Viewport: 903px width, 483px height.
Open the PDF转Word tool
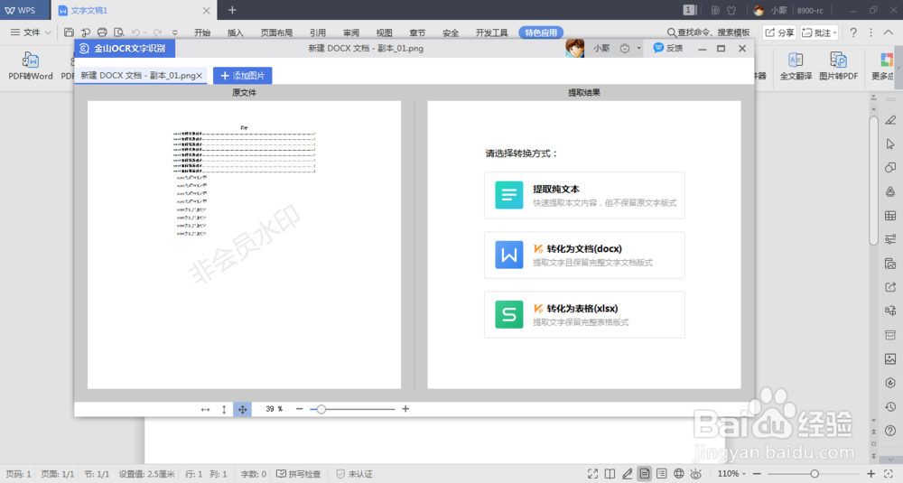tap(31, 66)
